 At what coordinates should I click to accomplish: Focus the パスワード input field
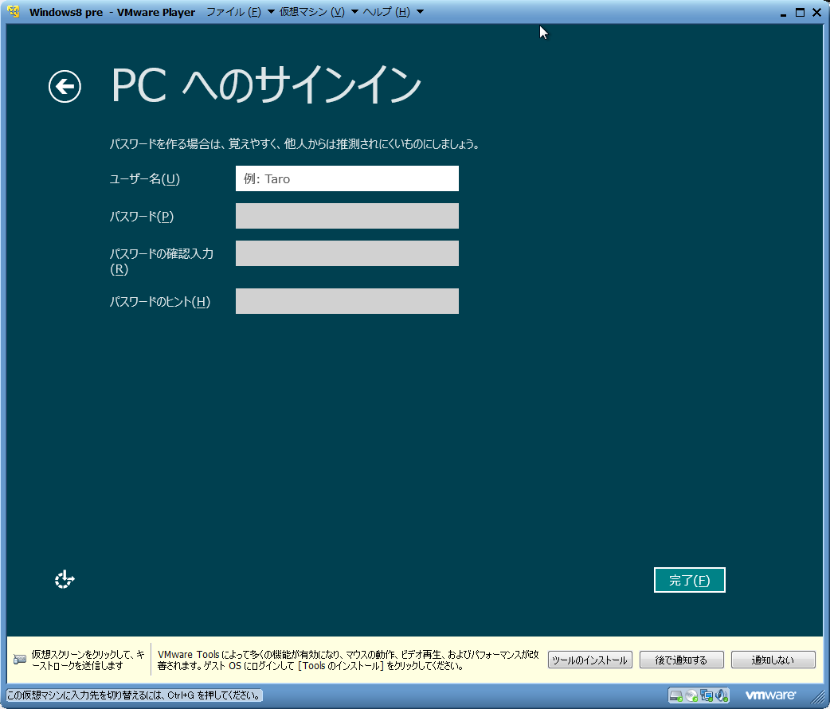347,216
